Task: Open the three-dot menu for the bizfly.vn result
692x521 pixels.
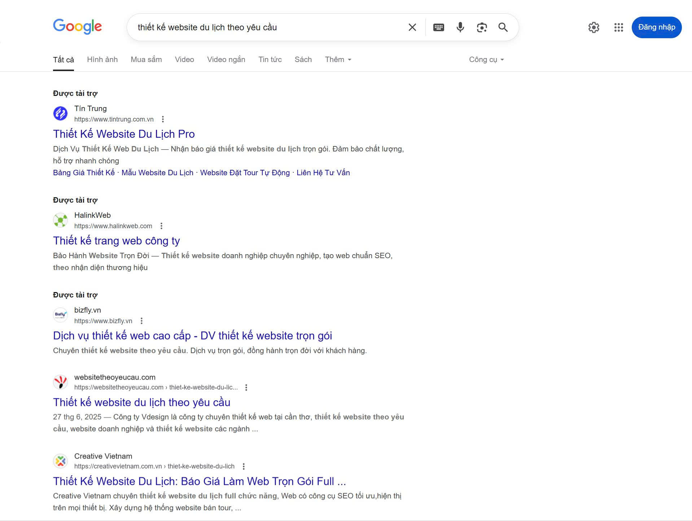Action: 141,321
